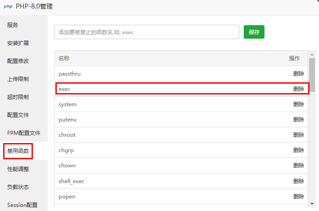Click the chroot name cell
This screenshot has width=319, height=211.
coord(67,135)
